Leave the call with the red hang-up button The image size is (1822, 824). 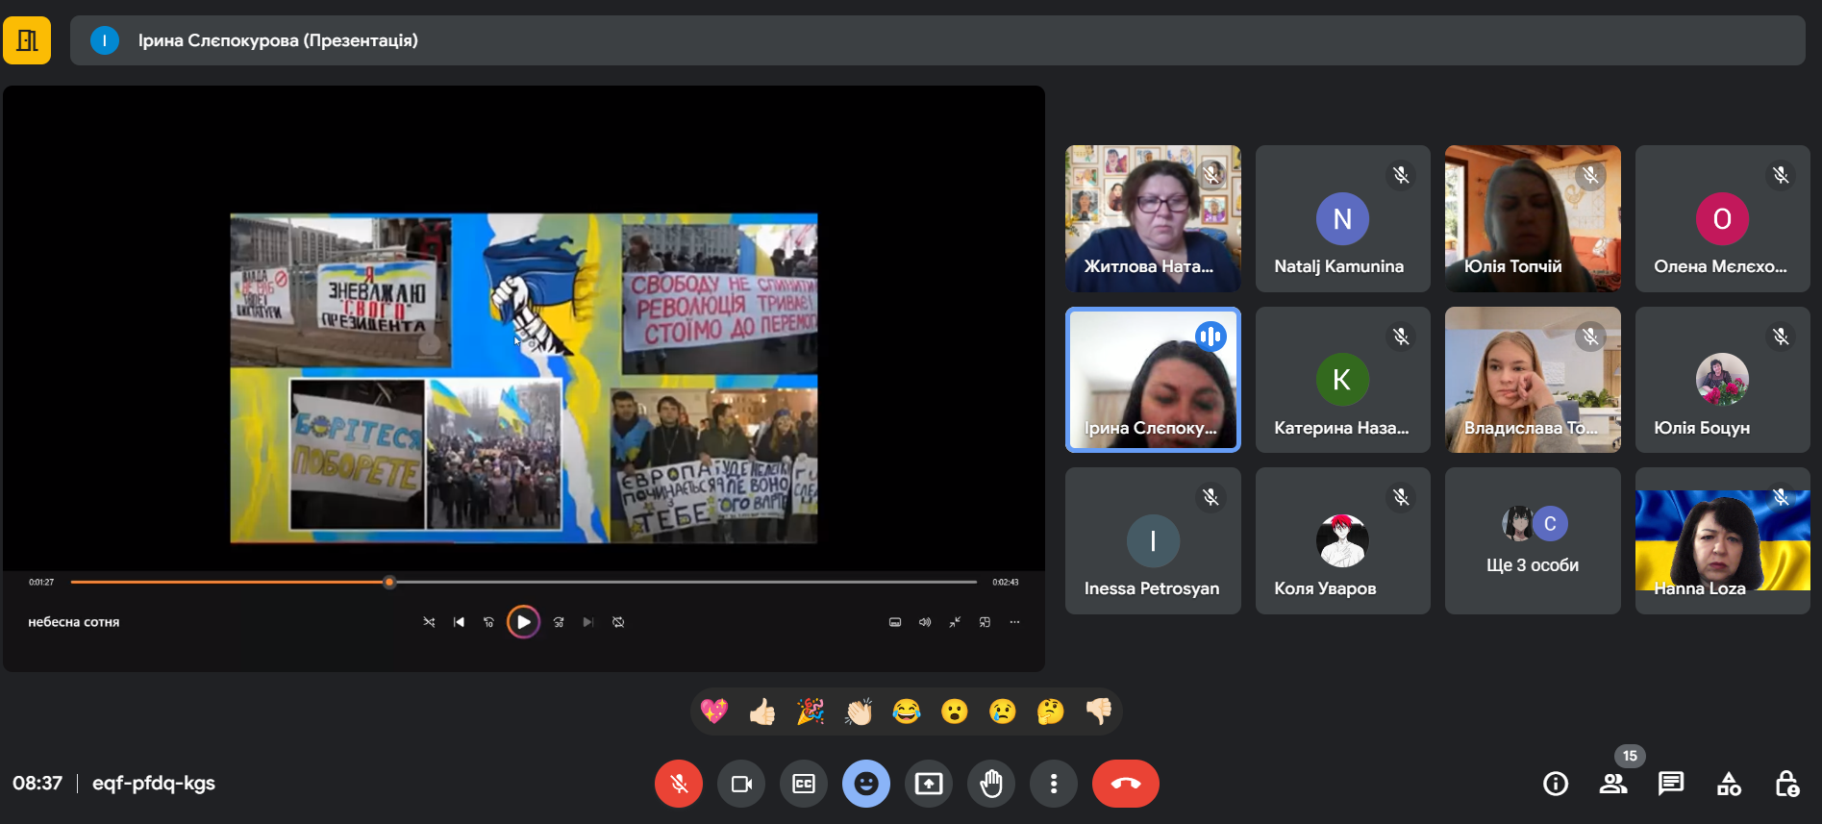(x=1125, y=784)
